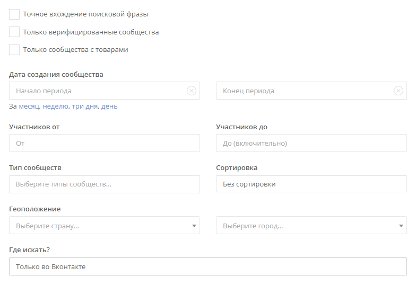Choose the неделю period link
Screen dimensions: 416x285
coord(56,106)
